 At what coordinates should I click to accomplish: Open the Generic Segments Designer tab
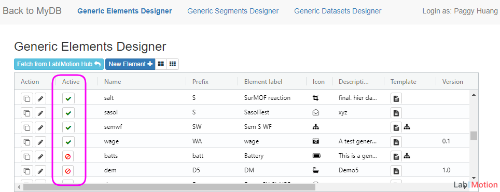[233, 11]
